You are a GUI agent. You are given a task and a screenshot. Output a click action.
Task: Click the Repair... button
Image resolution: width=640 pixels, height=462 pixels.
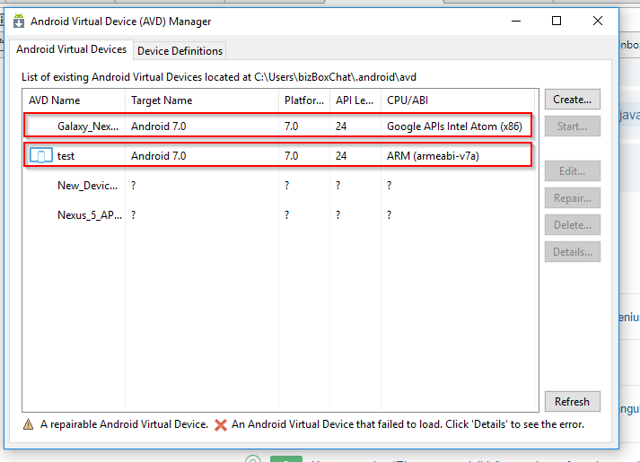pyautogui.click(x=573, y=198)
